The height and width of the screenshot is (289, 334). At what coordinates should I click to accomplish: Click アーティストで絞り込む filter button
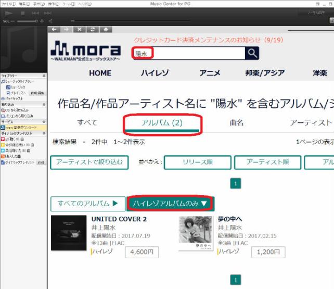coord(89,162)
